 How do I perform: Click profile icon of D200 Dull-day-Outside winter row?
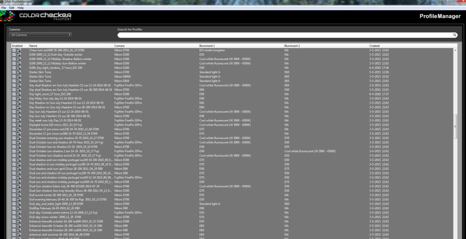[x=19, y=54]
